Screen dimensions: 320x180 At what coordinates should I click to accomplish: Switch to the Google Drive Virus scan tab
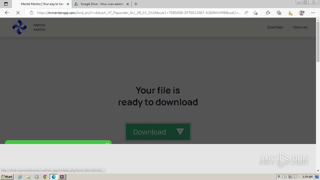[x=101, y=4]
